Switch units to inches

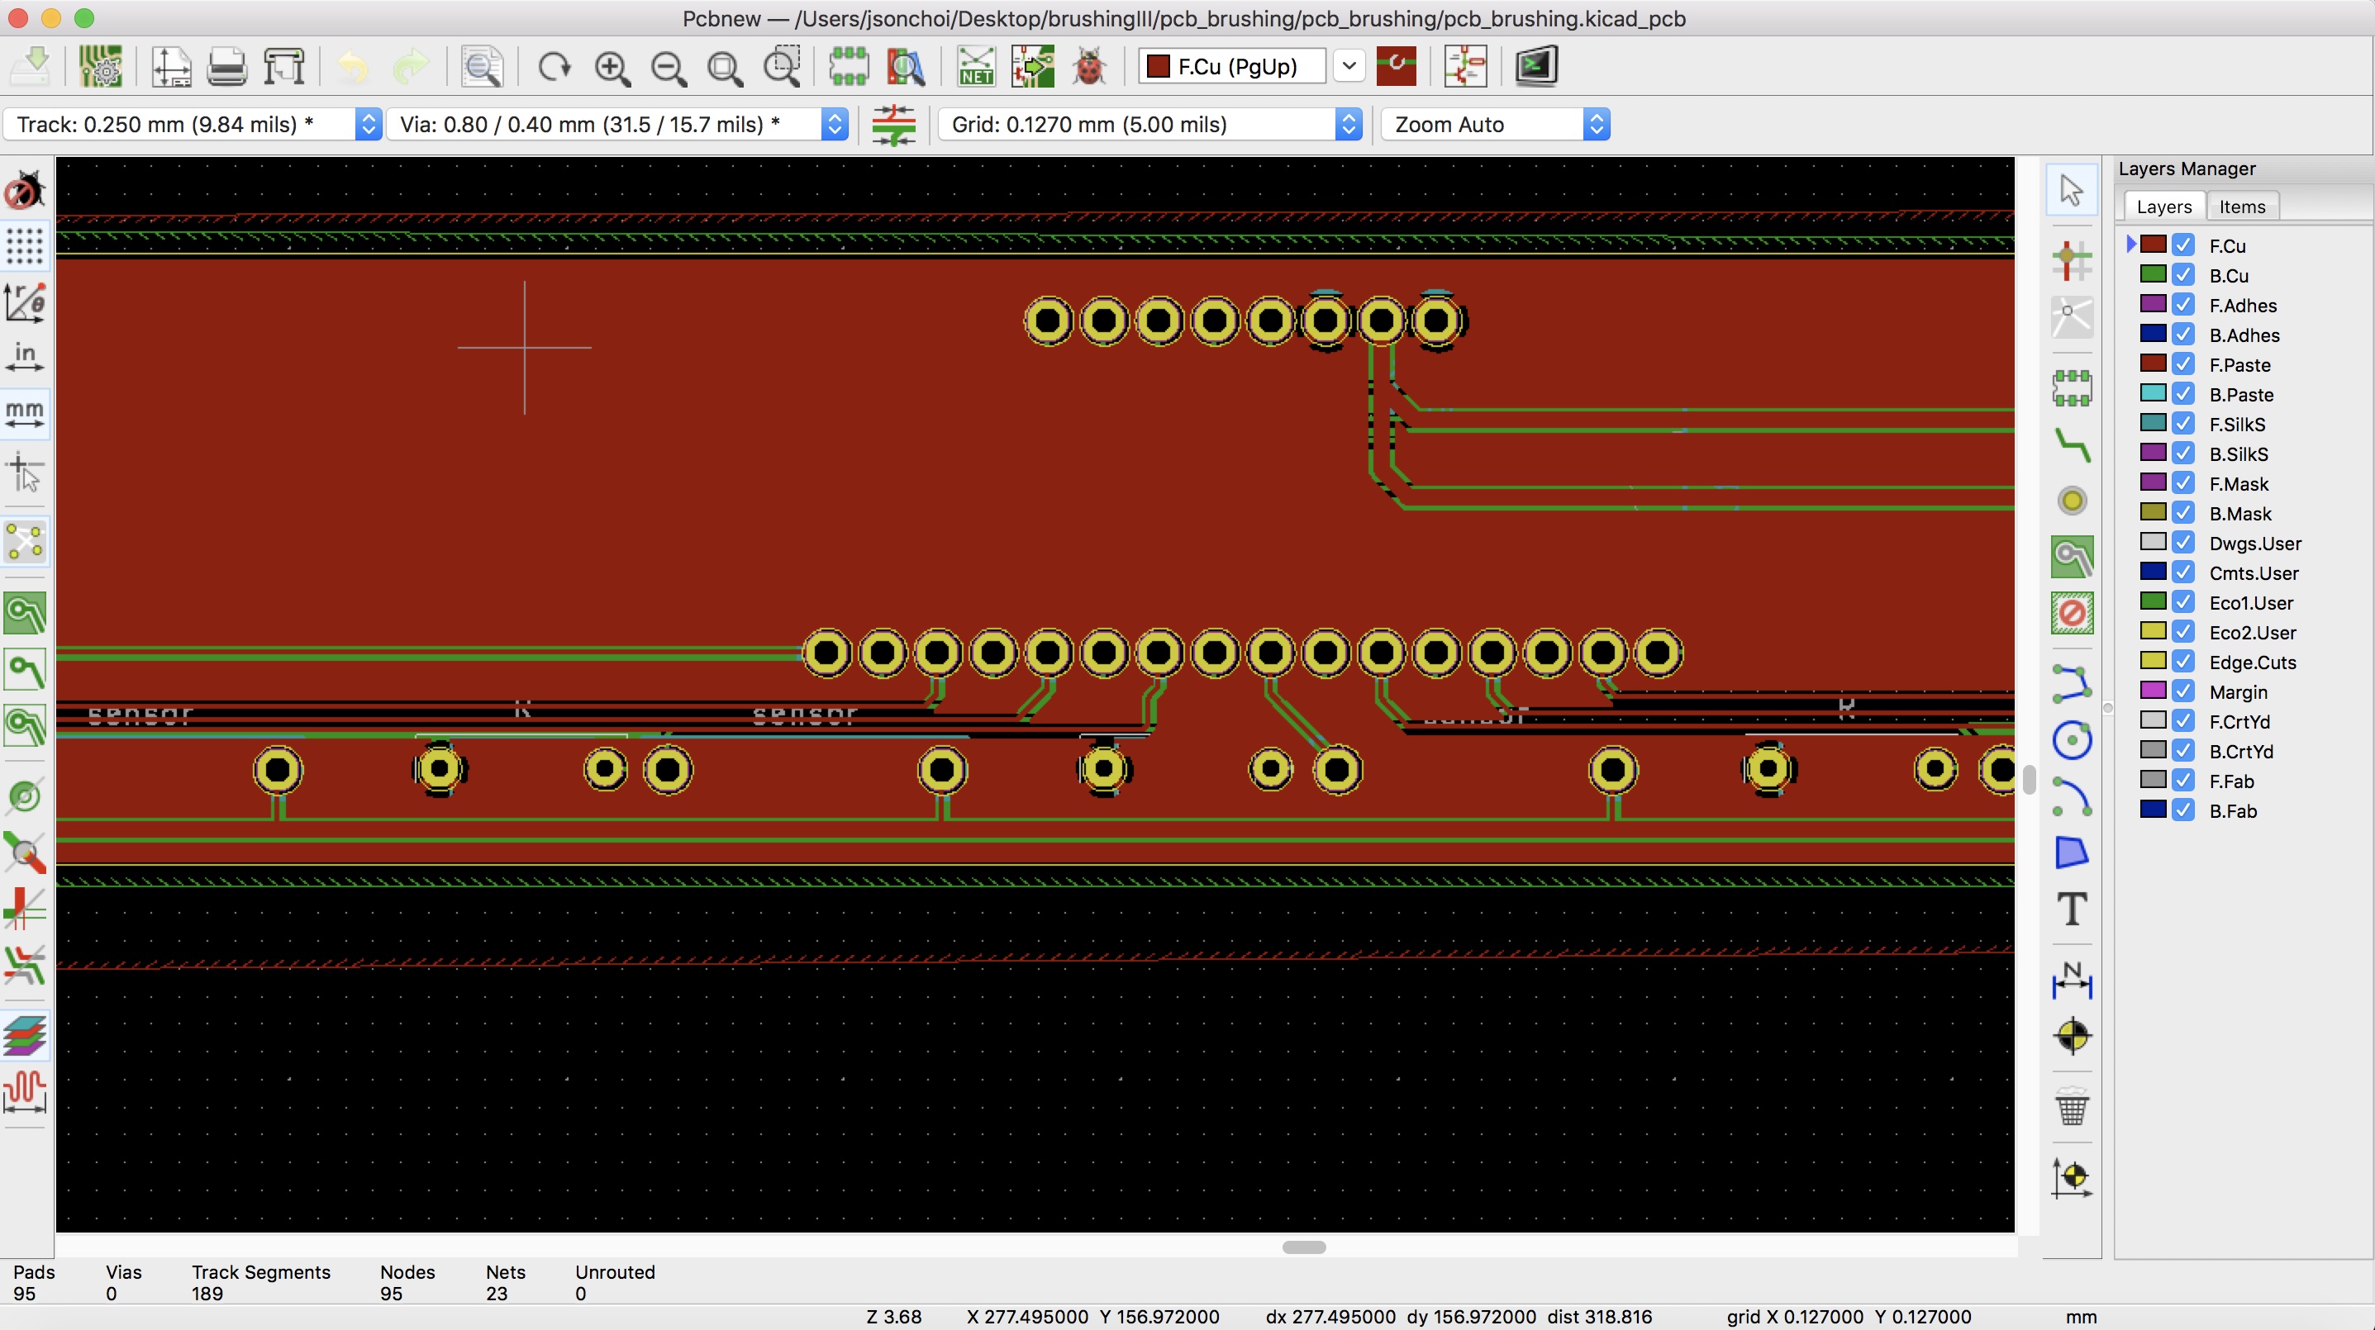(25, 358)
